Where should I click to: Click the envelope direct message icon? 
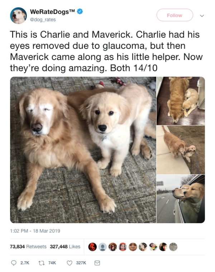coord(97,263)
